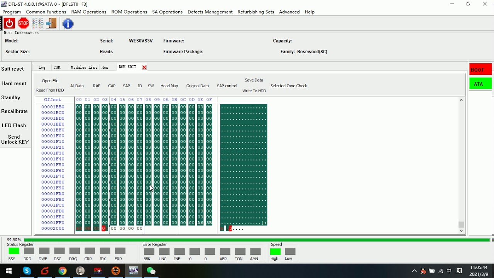Click the exit door toolbar icon
Screen dimensions: 494x278
coord(51,24)
